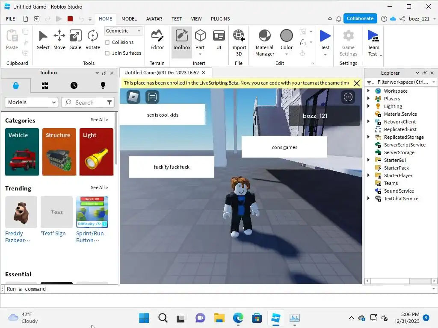Open the FILE menu
Screen dimensions: 438x328
coord(11,19)
